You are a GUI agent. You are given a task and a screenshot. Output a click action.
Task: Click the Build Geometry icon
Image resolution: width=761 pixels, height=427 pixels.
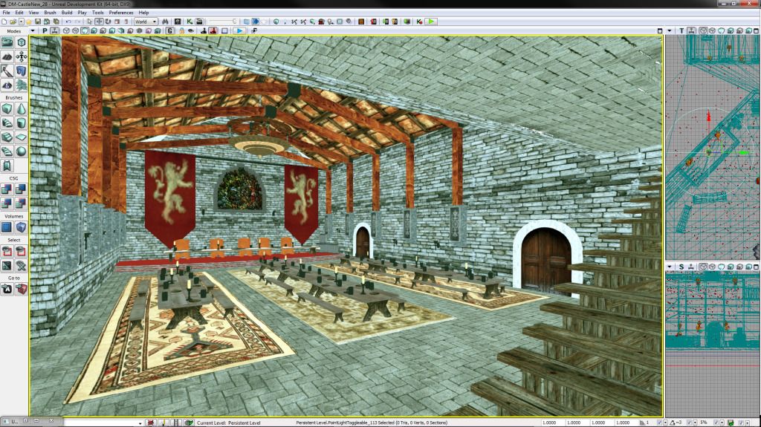click(x=276, y=22)
